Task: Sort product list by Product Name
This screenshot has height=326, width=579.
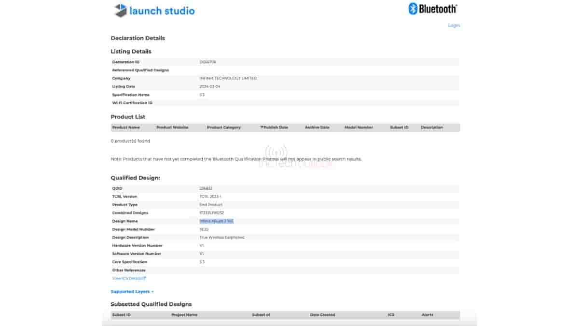Action: point(126,128)
